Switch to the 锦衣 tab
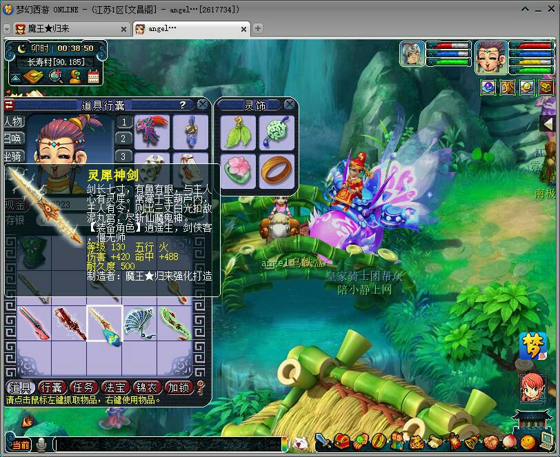Screen dimensions: 560x457 pyautogui.click(x=146, y=388)
